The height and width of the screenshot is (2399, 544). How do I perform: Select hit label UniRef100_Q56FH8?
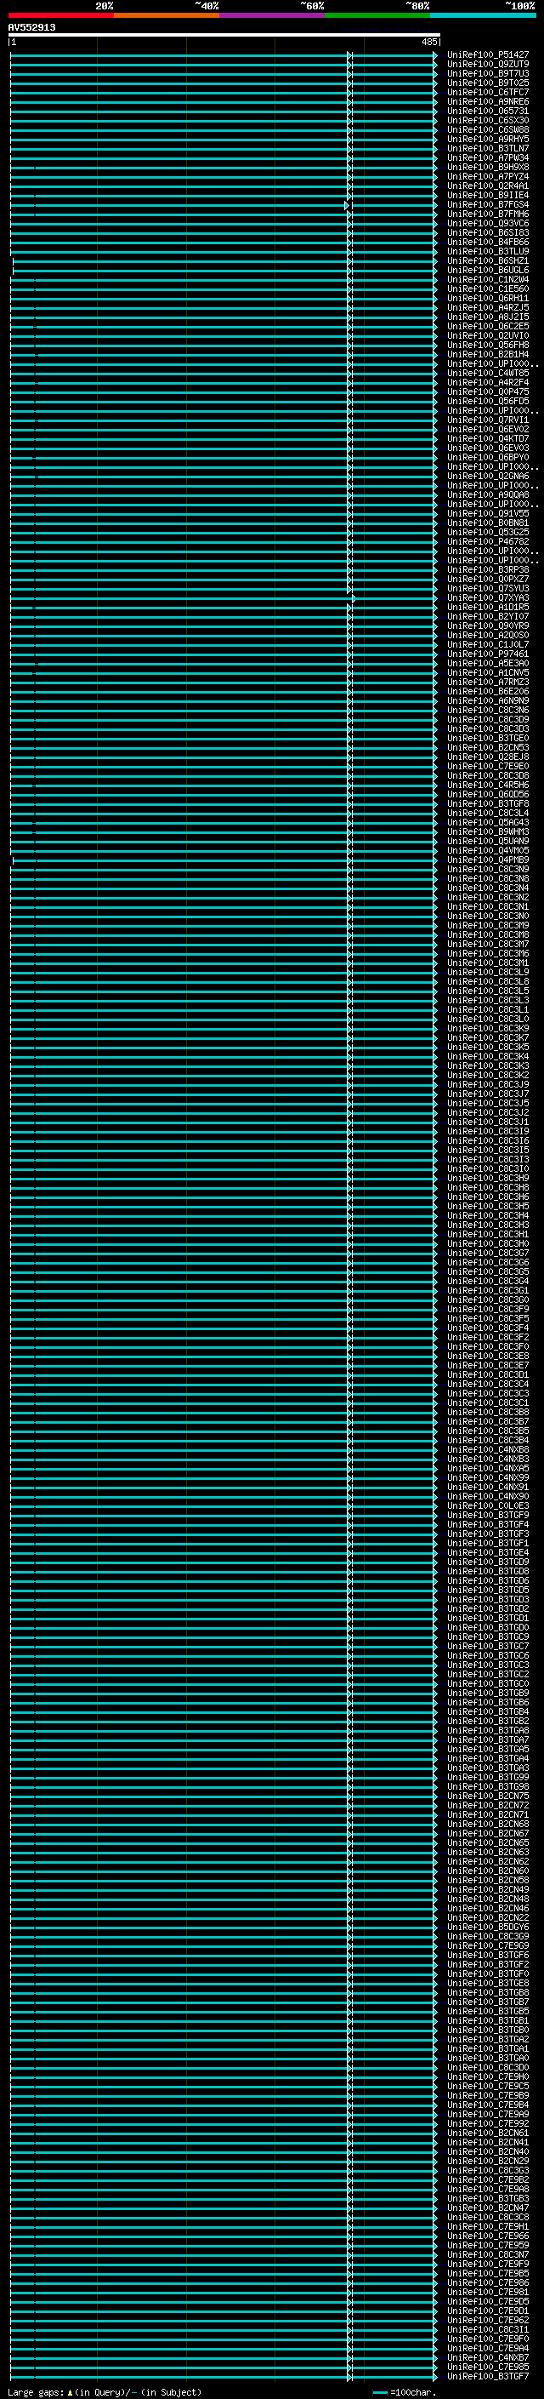[x=487, y=346]
